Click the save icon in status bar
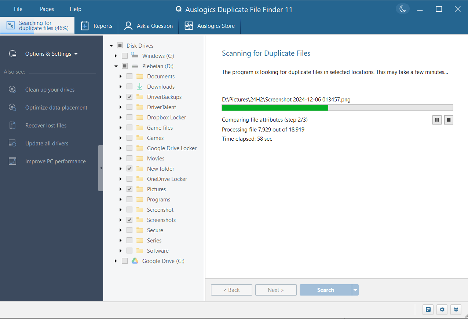Viewport: 468px width, 319px height. [x=428, y=310]
